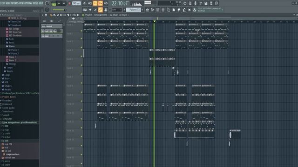Select the playlist select tool

[x=71, y=15]
